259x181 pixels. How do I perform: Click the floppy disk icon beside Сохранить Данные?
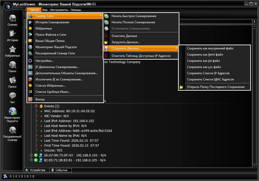[x=106, y=48]
